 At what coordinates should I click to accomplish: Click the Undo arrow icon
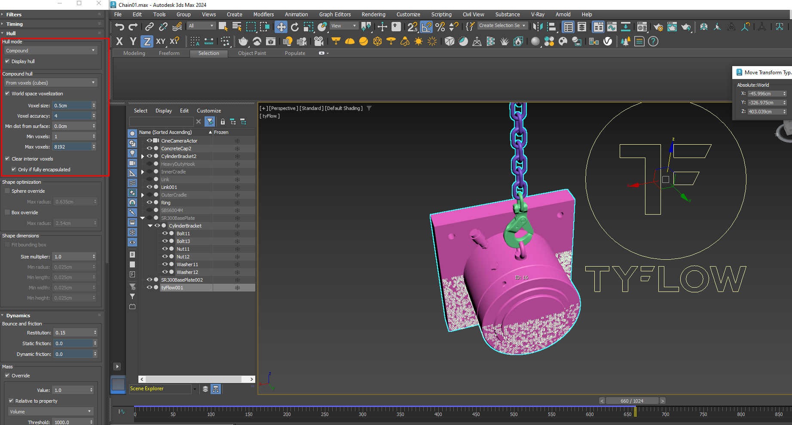[119, 27]
